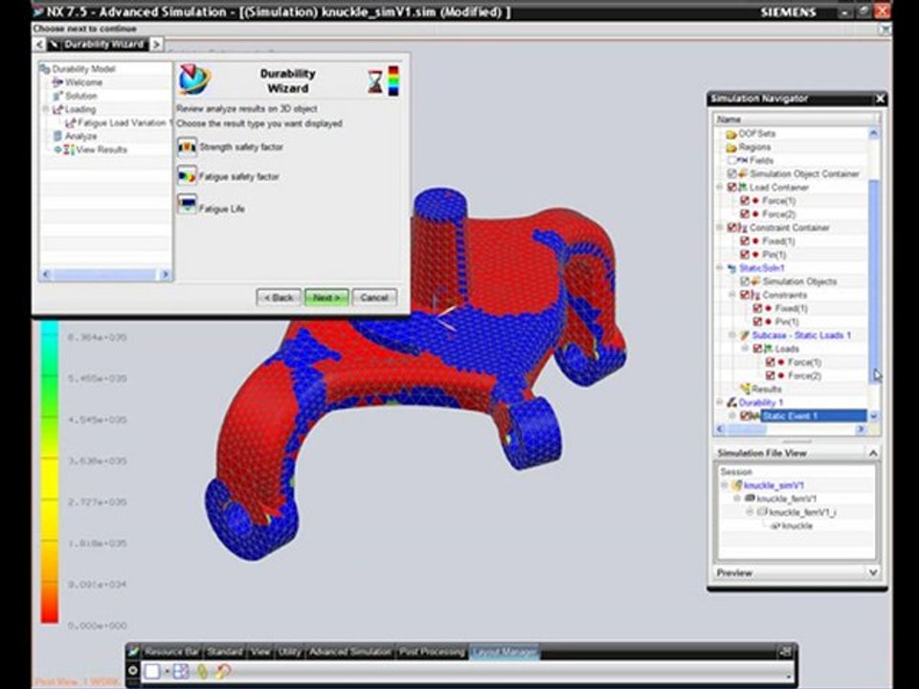The image size is (919, 689).
Task: Open the Regions folder in the navigator
Action: (730, 147)
